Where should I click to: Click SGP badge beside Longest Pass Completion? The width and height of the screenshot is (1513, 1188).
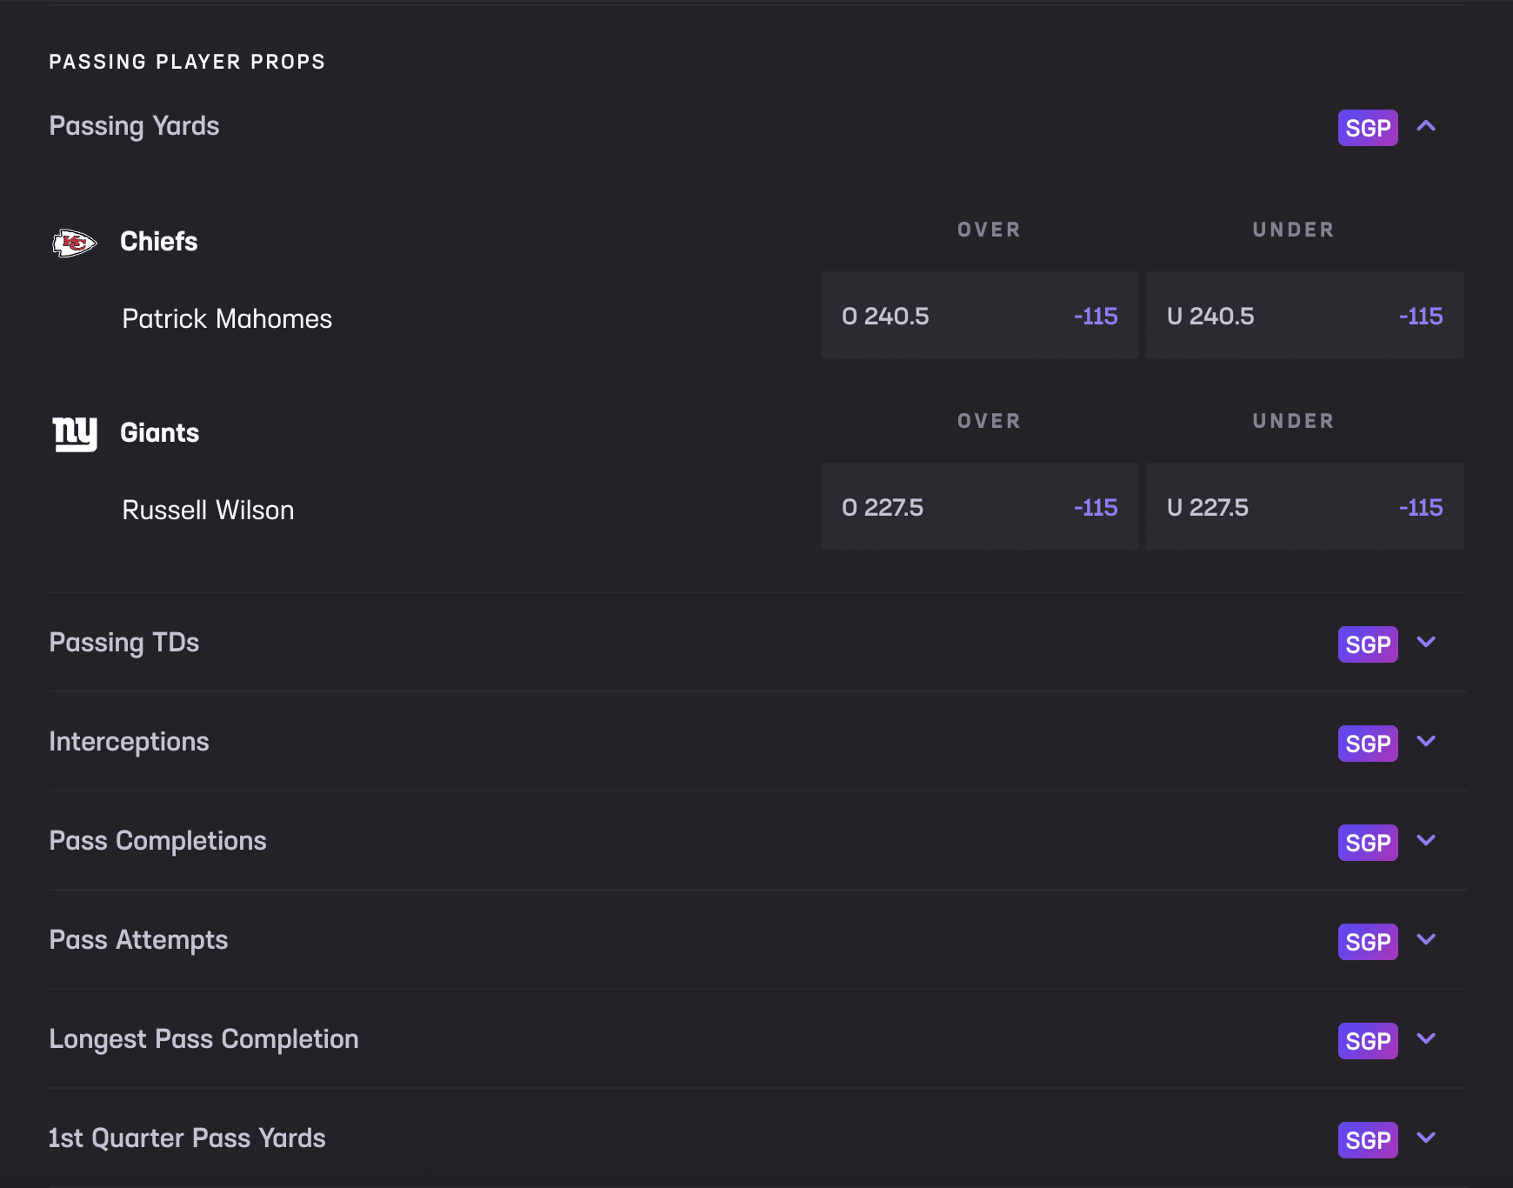click(x=1367, y=1041)
